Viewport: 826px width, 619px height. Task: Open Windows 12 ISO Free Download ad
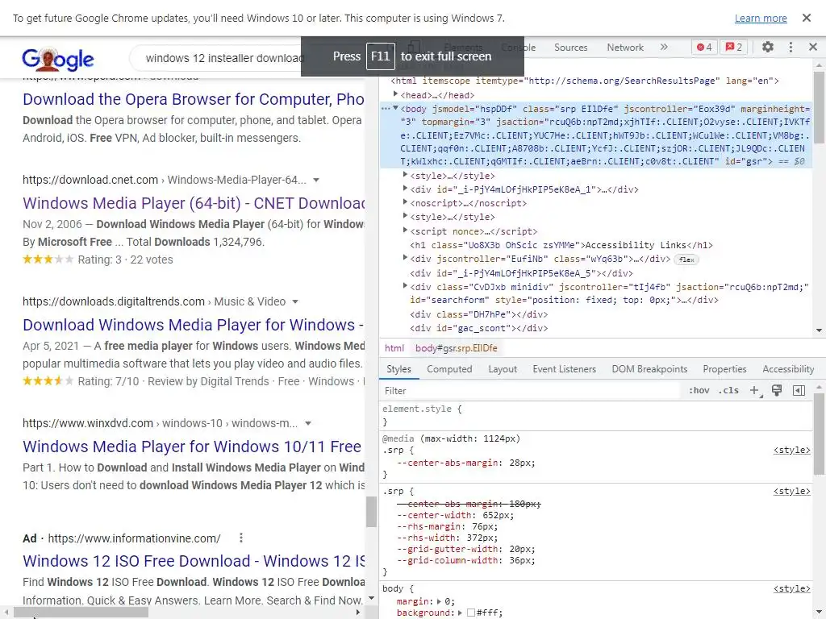(194, 561)
